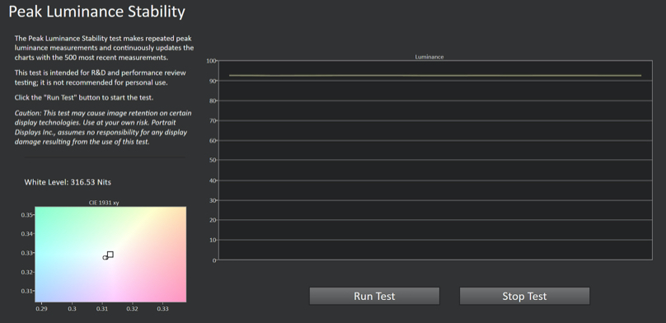Click the 0.33 label on CIE x-axis

point(162,308)
